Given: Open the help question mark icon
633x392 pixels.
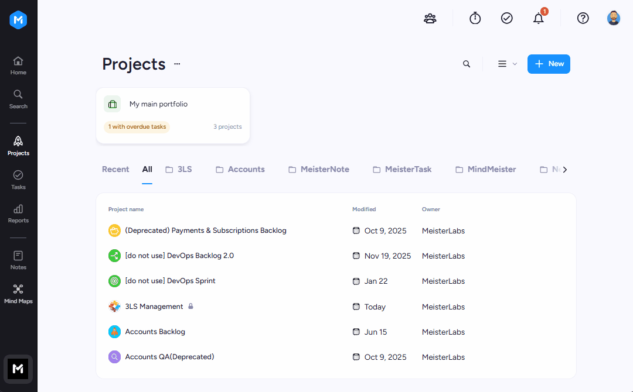Looking at the screenshot, I should (583, 18).
